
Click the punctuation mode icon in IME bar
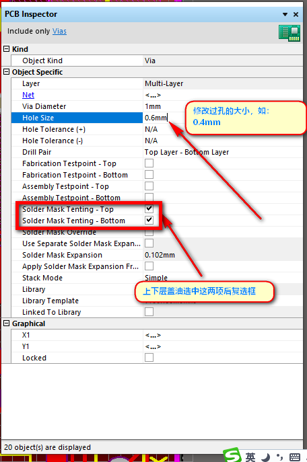pyautogui.click(x=279, y=457)
